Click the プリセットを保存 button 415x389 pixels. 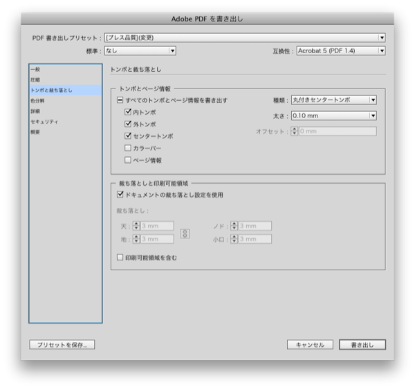(x=62, y=345)
